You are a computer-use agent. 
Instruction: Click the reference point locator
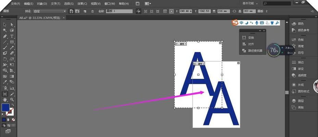172,11
